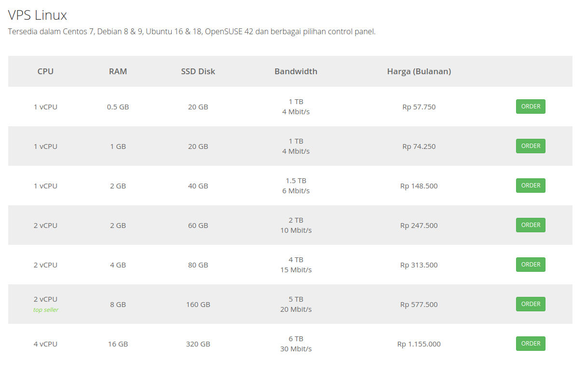Click the CPU column header
This screenshot has height=373, width=586.
[x=45, y=71]
